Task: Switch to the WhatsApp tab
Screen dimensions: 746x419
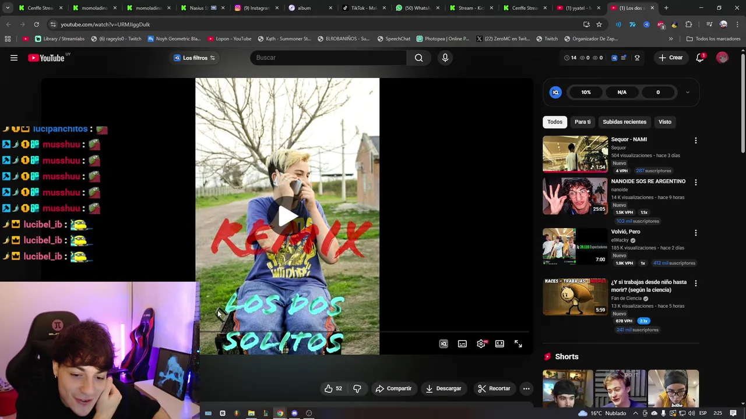Action: click(417, 8)
